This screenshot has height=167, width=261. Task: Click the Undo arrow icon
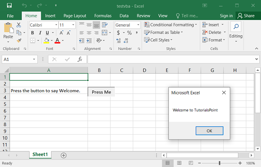tap(24, 6)
